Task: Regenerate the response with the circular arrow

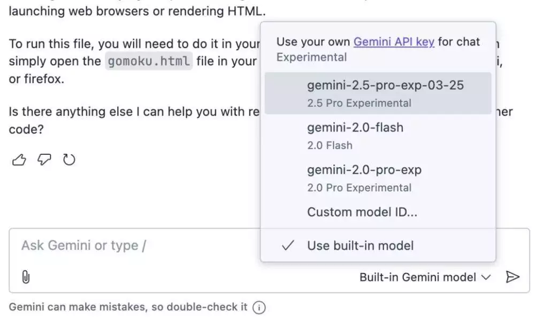Action: coord(70,160)
